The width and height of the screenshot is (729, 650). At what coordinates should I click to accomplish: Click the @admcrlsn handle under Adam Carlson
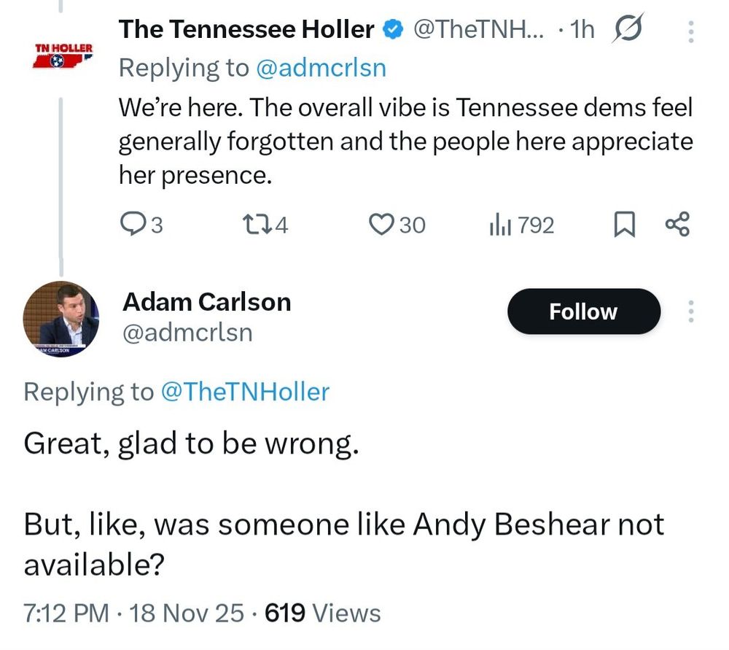187,333
